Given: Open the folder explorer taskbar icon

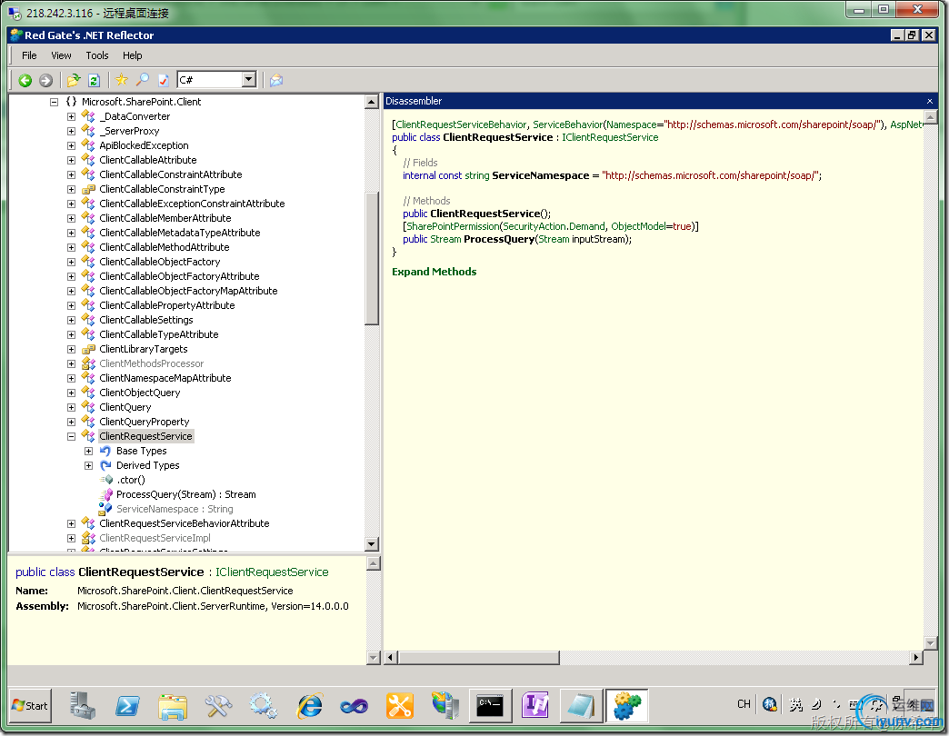Looking at the screenshot, I should coord(173,706).
